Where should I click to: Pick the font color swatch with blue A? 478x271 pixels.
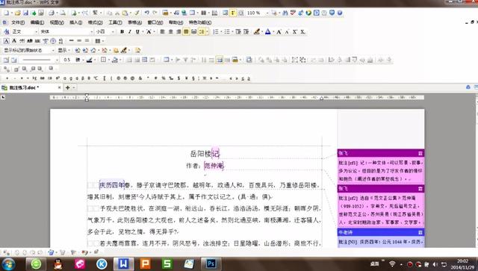pyautogui.click(x=267, y=31)
